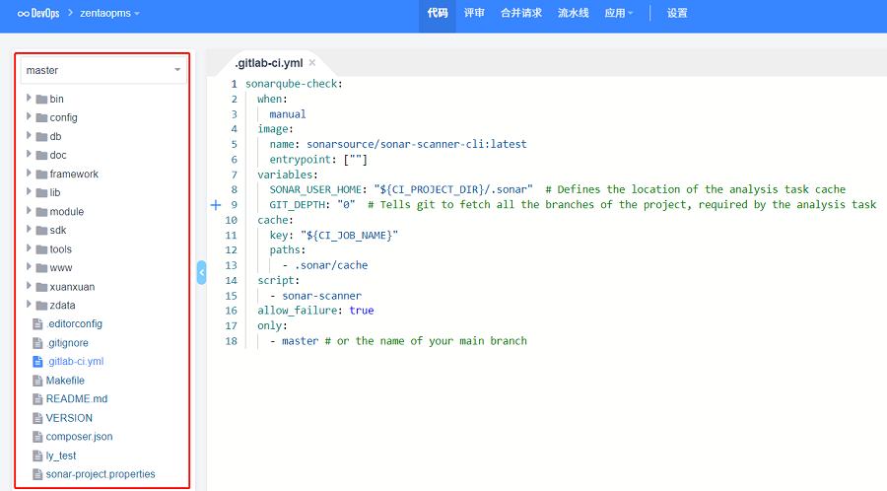
Task: Go to the 流水线 tab
Action: tap(573, 14)
